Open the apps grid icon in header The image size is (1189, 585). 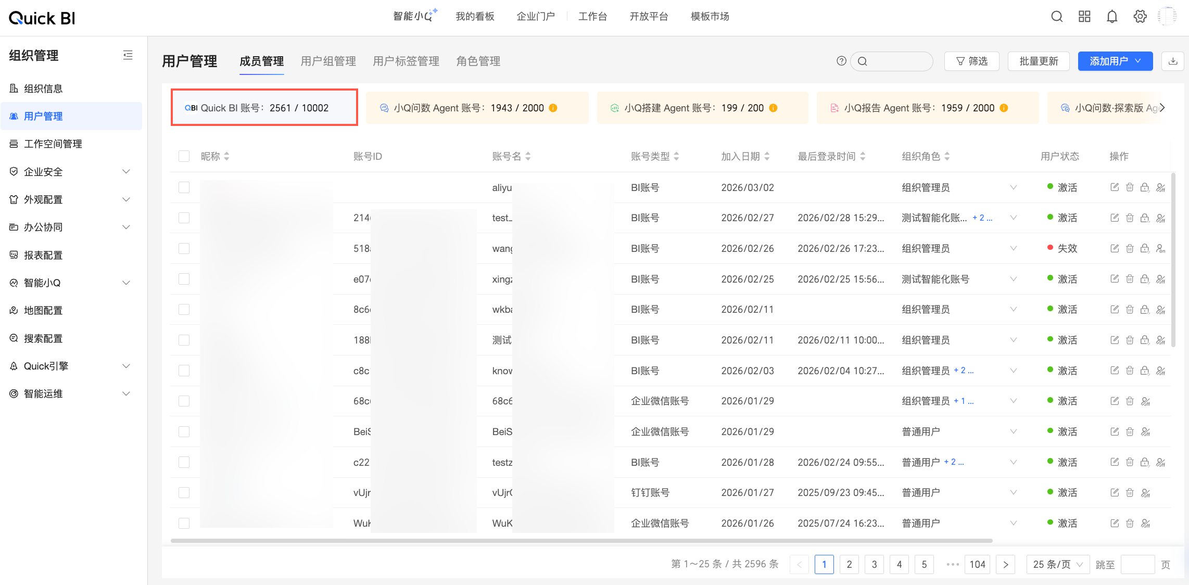[1084, 17]
